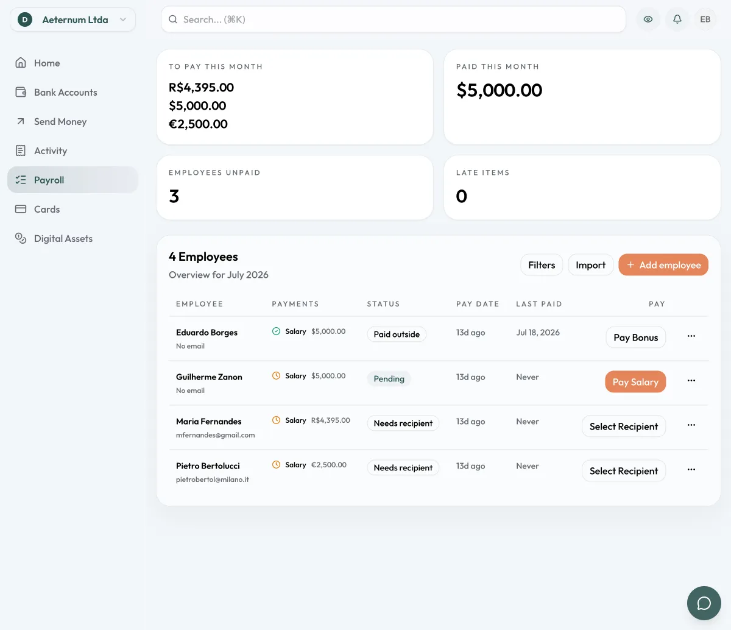Open the Cards section
Image resolution: width=731 pixels, height=630 pixels.
(73, 209)
